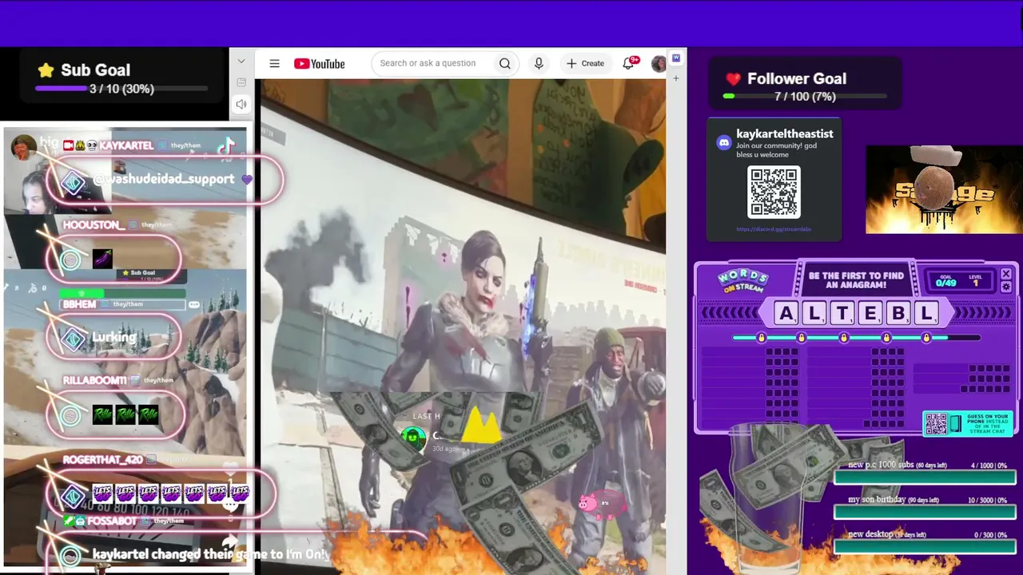Open the discord.gg/streamlabs link
The image size is (1023, 575).
click(774, 229)
